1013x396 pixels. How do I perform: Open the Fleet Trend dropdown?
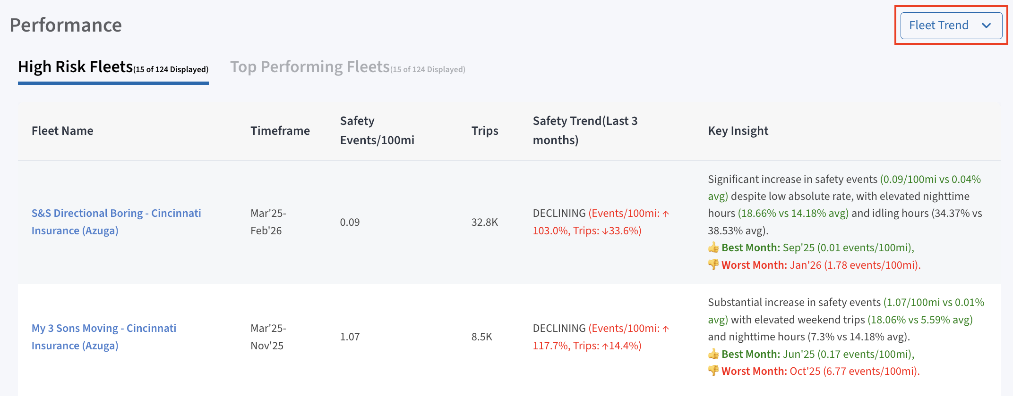[x=939, y=25]
